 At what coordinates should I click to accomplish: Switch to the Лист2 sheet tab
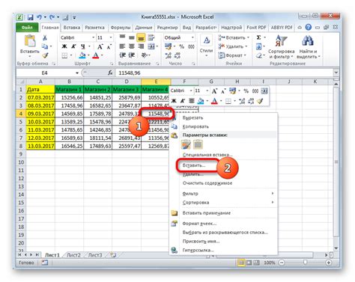click(73, 255)
